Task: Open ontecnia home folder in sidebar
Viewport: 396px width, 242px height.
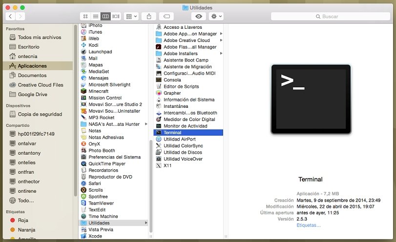Action: (38, 56)
